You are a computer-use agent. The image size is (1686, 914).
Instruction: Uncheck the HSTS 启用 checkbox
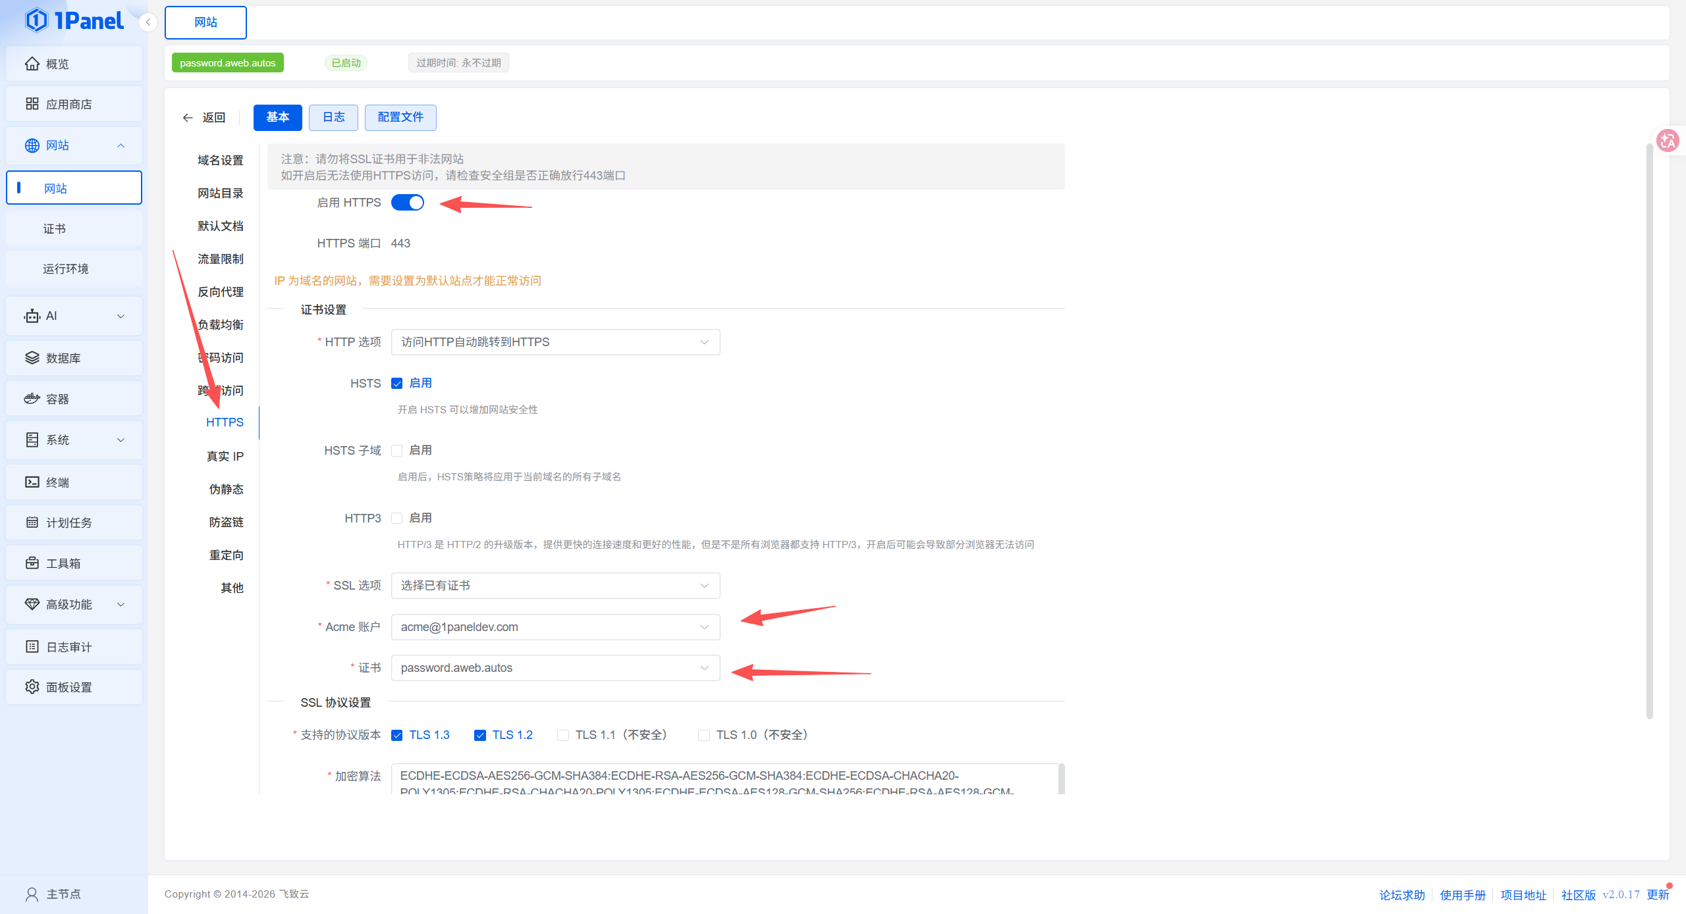click(396, 384)
